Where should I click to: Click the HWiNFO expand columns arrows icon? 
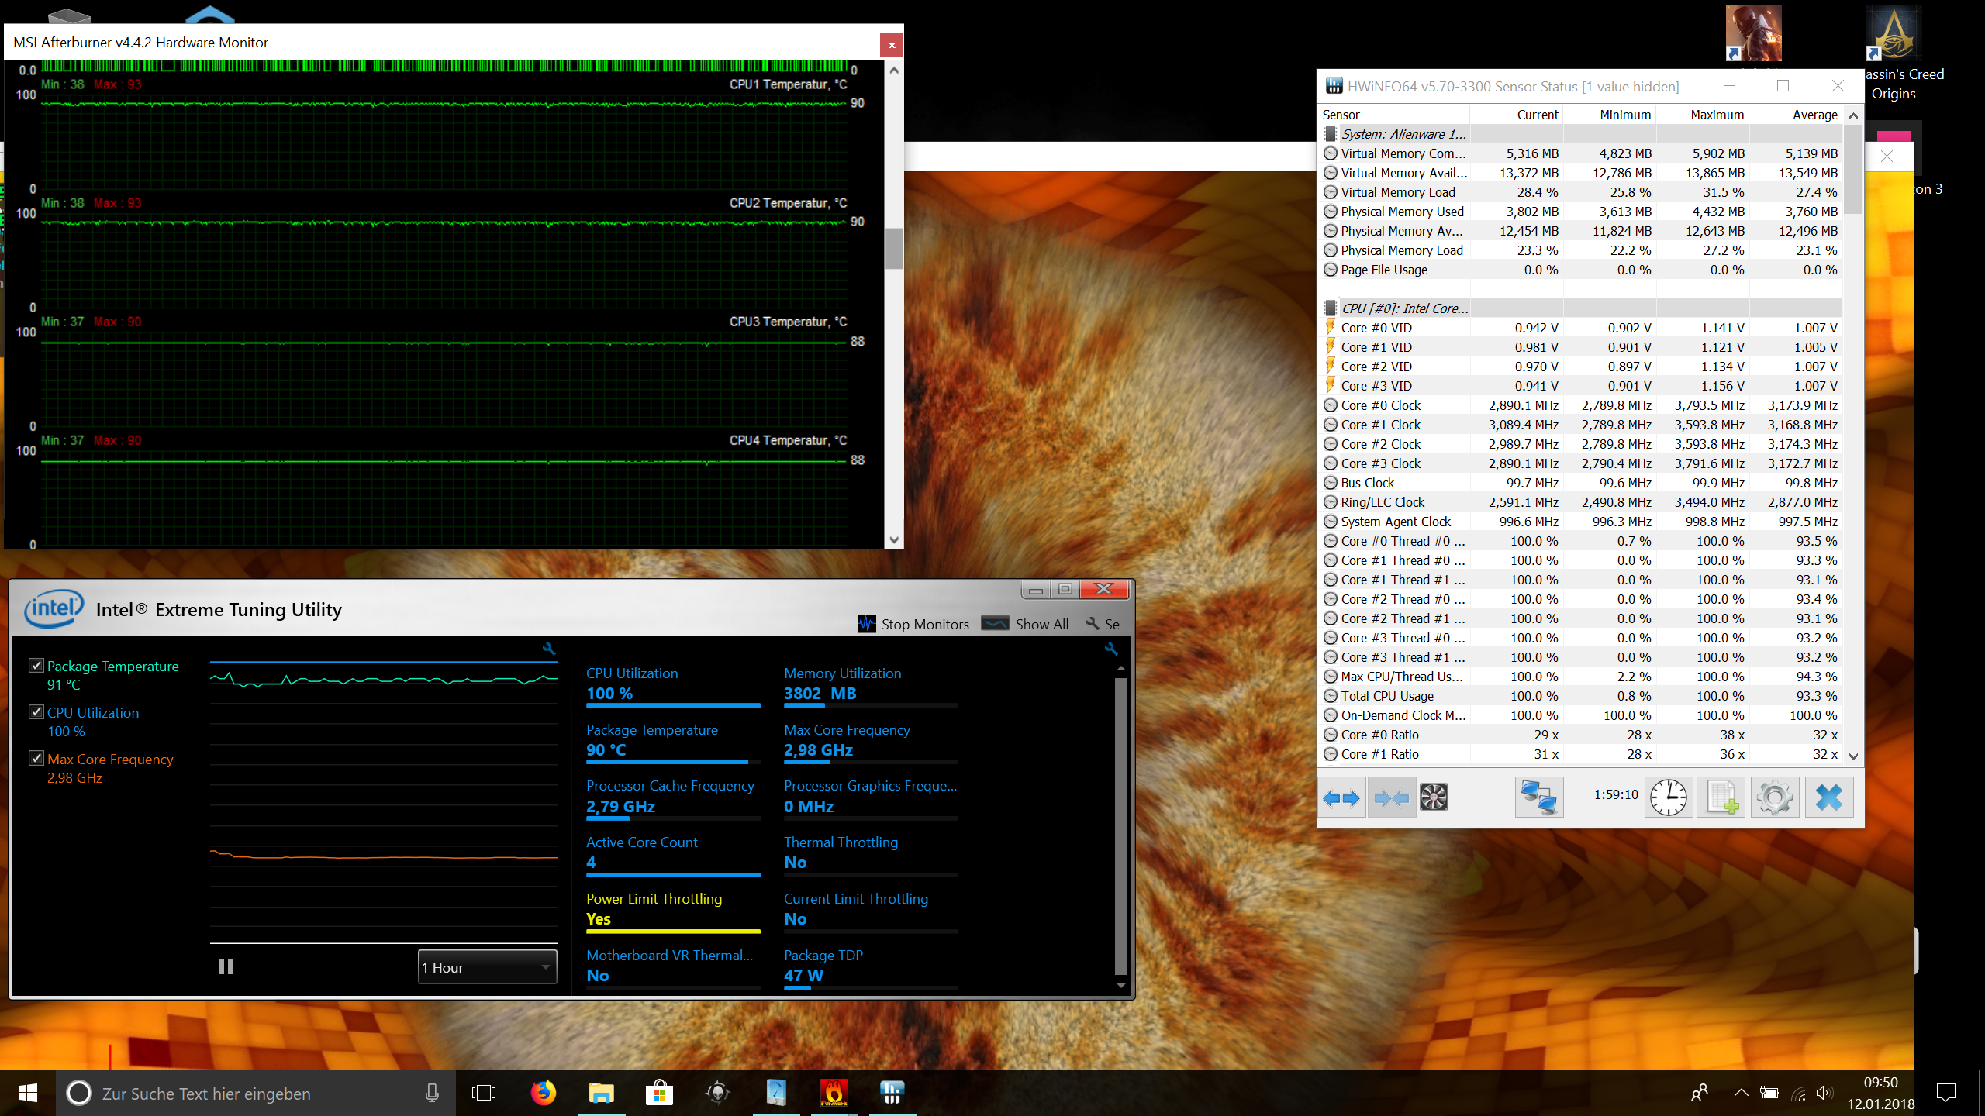pyautogui.click(x=1341, y=797)
